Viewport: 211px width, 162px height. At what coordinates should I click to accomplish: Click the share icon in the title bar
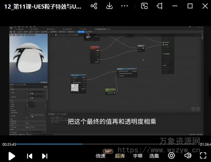(x=94, y=6)
